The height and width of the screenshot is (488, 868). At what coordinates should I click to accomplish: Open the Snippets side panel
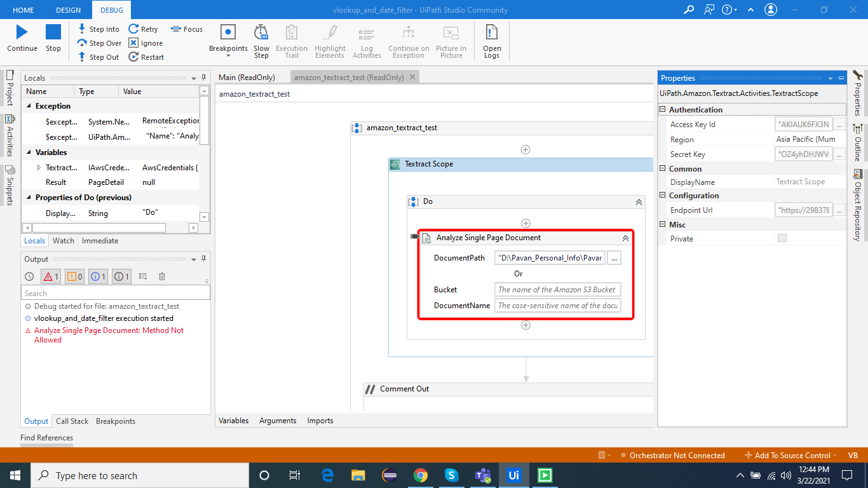[x=10, y=186]
